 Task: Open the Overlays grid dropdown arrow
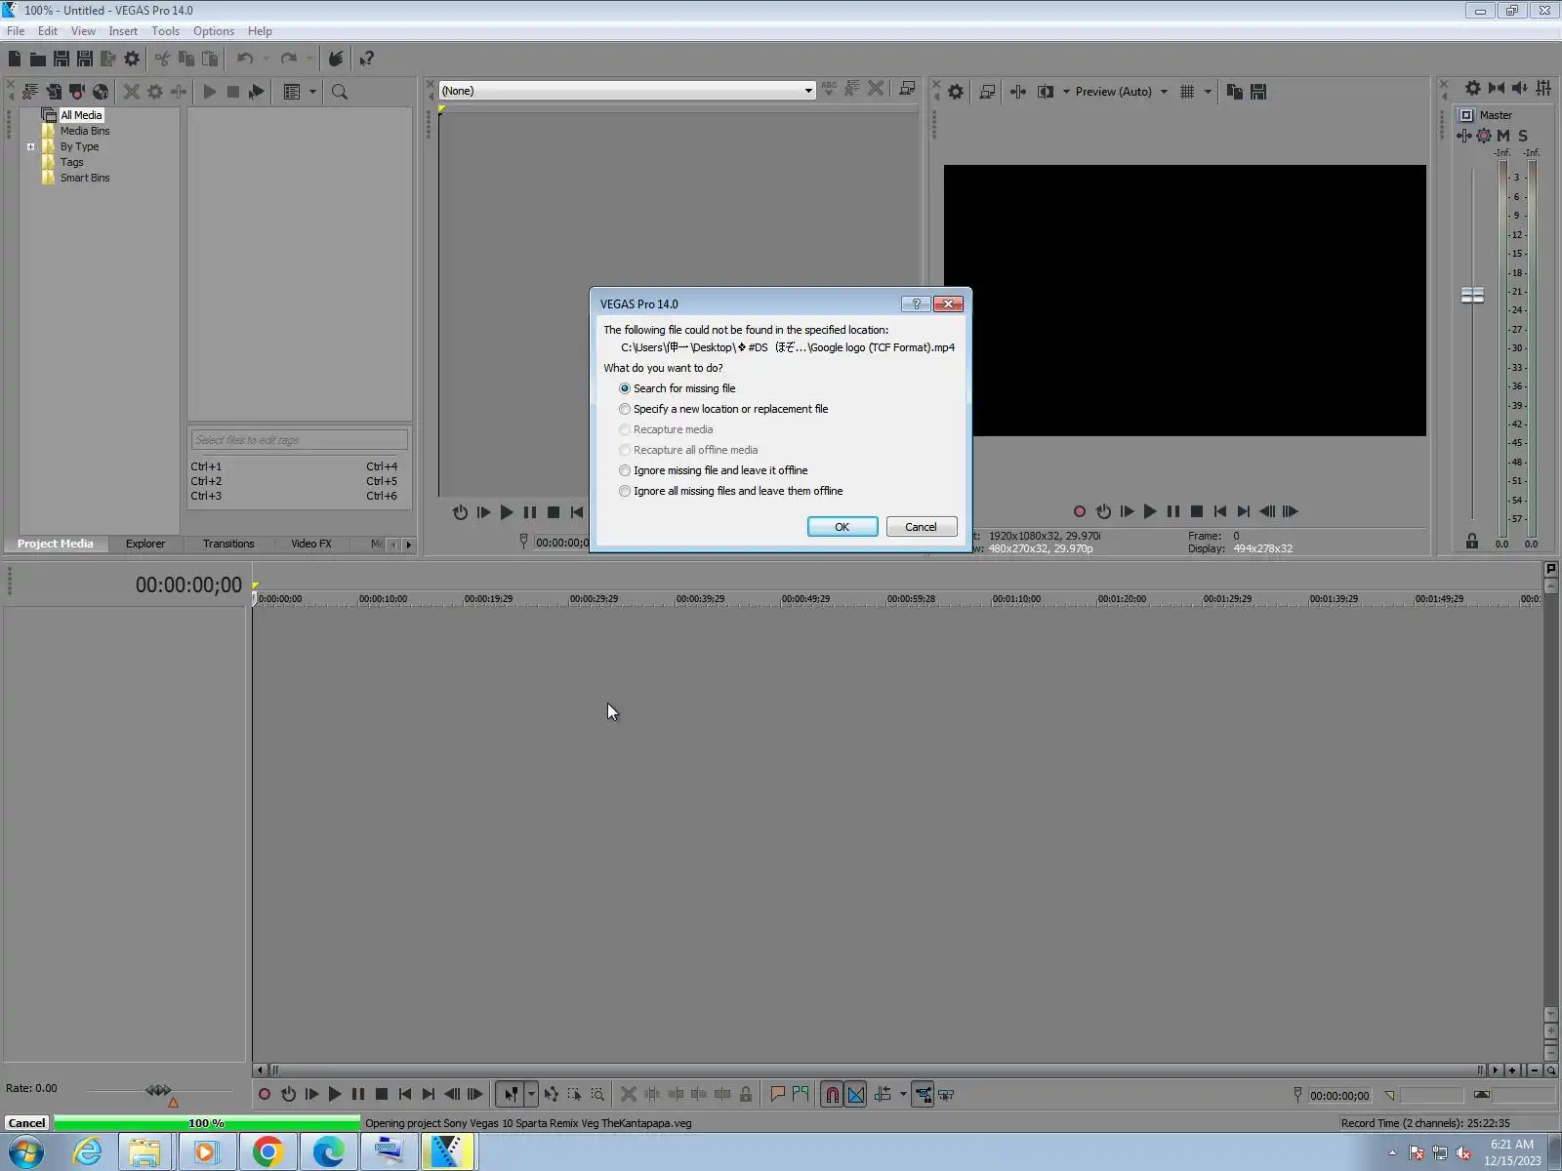click(x=1208, y=92)
